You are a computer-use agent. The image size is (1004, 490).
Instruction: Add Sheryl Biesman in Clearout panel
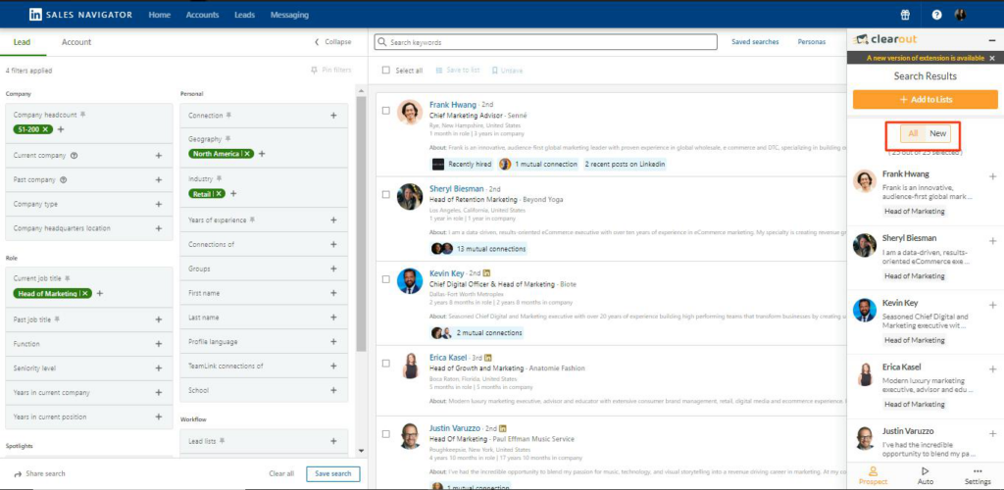(992, 241)
